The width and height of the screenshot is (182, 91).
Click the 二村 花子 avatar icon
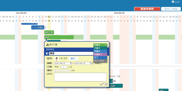[57, 59]
